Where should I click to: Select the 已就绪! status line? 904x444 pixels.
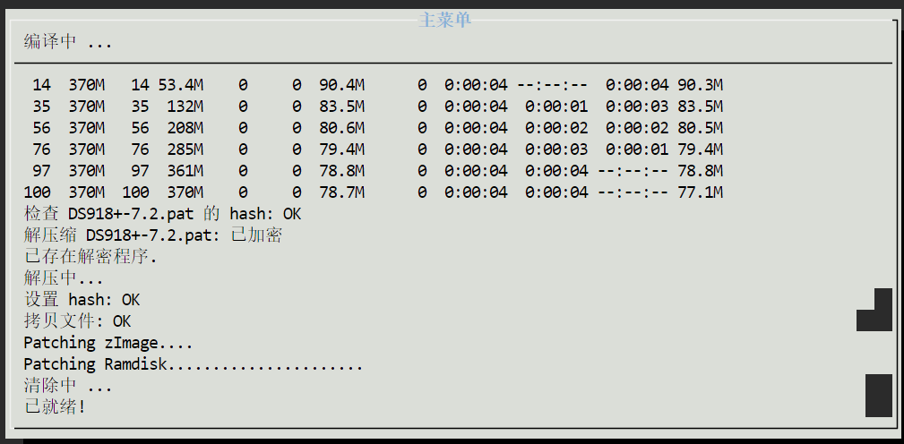pos(55,406)
